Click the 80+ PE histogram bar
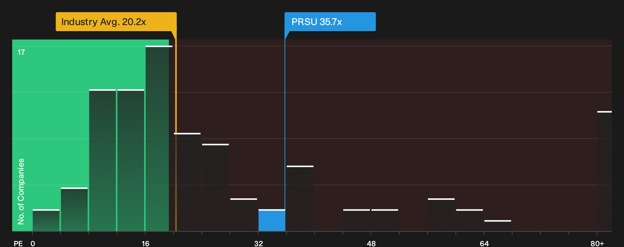This screenshot has height=247, width=624. tap(604, 171)
